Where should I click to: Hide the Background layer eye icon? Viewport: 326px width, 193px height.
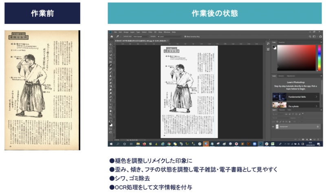273,127
